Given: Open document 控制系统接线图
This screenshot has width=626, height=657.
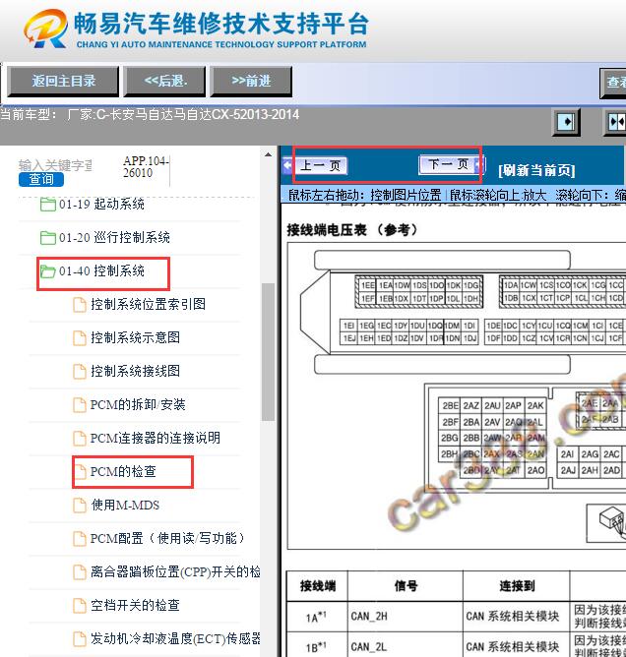Looking at the screenshot, I should click(135, 371).
